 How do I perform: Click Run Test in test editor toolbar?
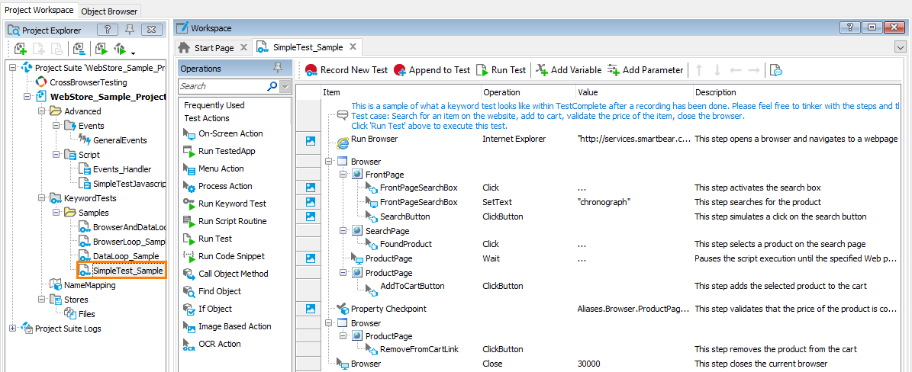pyautogui.click(x=501, y=70)
